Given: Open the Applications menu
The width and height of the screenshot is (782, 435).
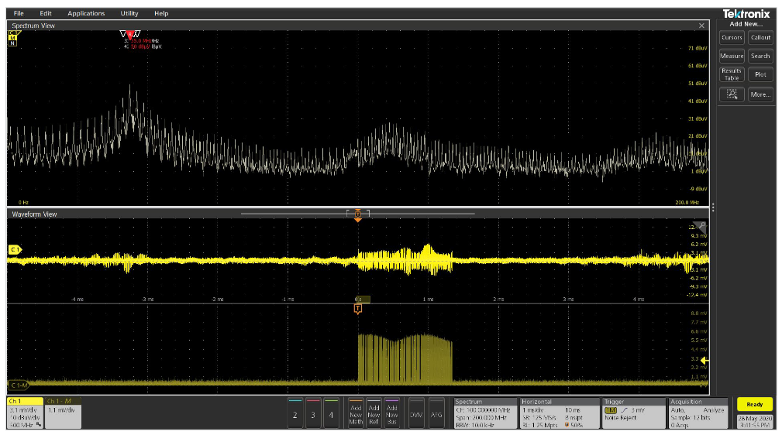Looking at the screenshot, I should (86, 13).
